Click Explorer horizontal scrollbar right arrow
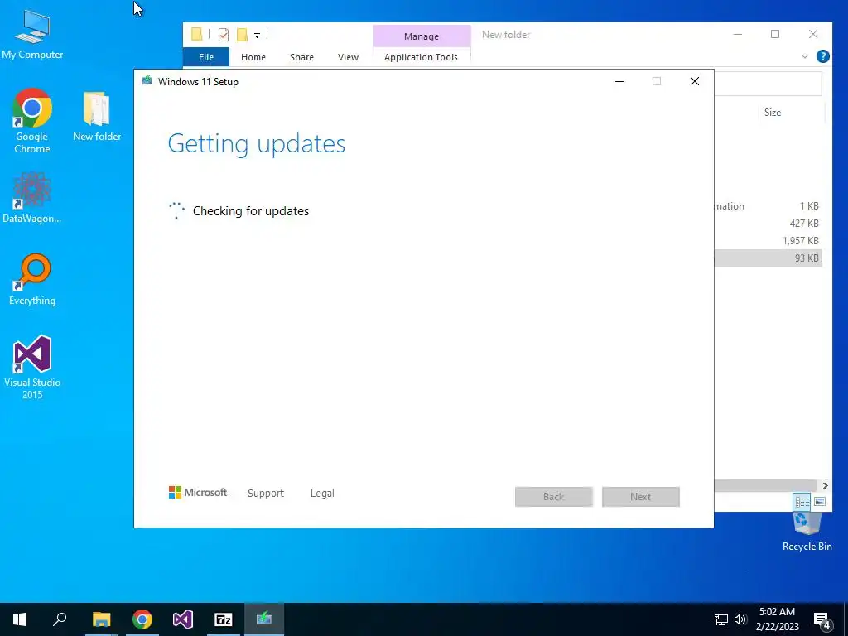Screen dimensions: 848x636 click(825, 485)
